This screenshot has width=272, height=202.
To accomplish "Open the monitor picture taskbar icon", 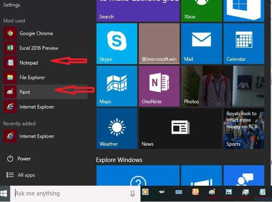I will click(246, 192).
